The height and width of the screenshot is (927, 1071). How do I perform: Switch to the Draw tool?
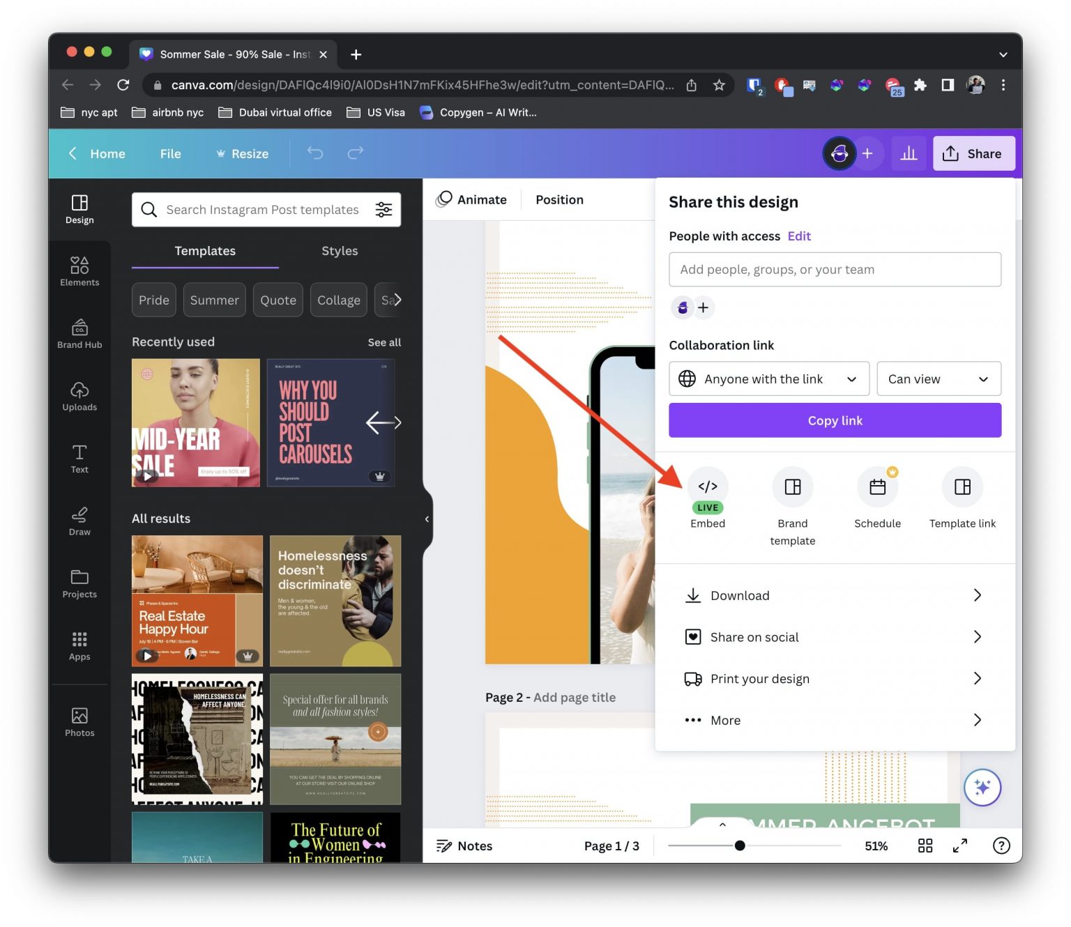pyautogui.click(x=79, y=521)
